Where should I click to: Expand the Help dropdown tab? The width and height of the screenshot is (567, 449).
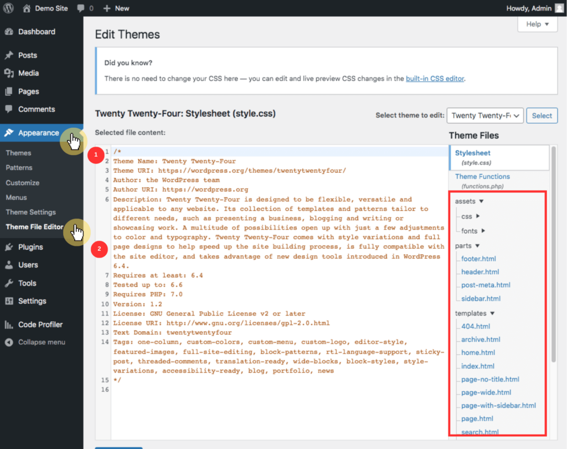(537, 24)
